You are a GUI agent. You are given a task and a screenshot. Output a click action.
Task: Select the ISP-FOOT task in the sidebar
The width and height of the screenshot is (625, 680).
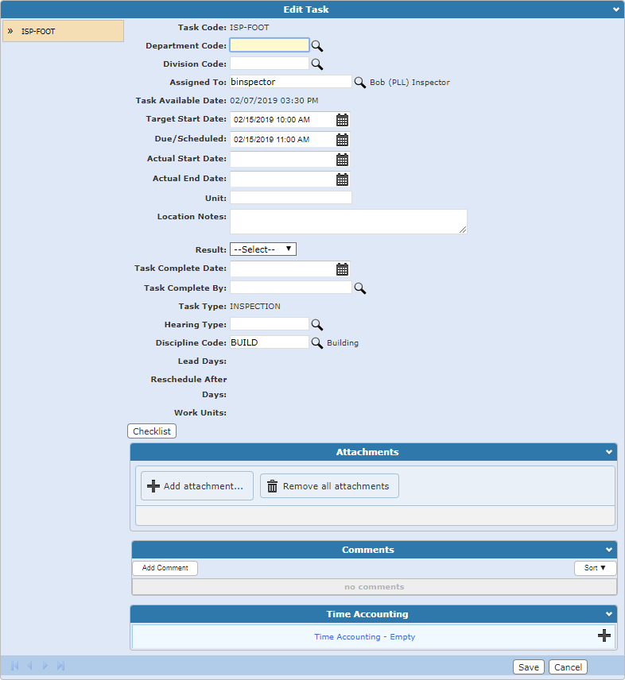(x=63, y=31)
